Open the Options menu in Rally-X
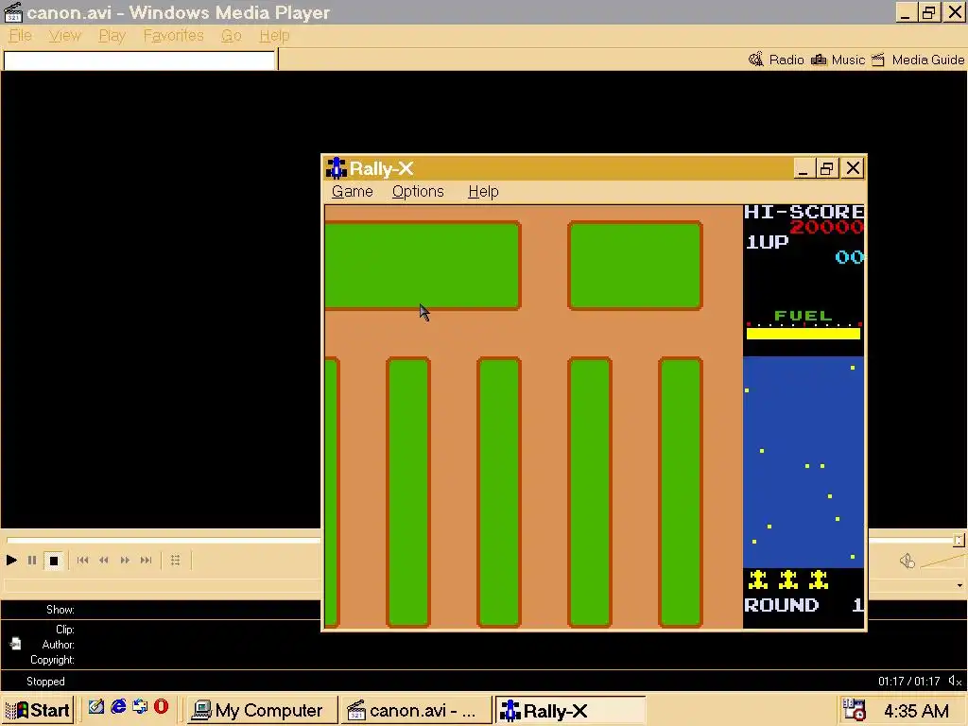This screenshot has width=968, height=726. coord(418,191)
